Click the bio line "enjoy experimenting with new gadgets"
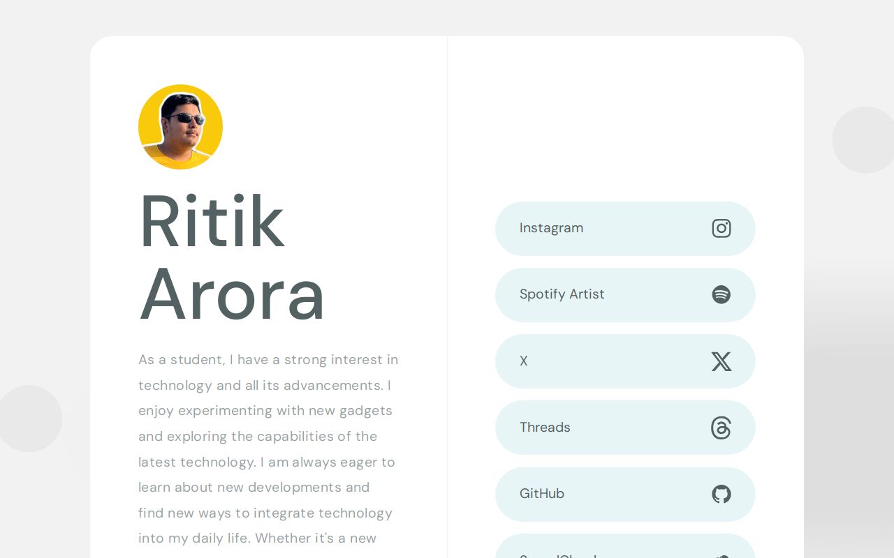Viewport: 894px width, 558px height. coord(265,411)
